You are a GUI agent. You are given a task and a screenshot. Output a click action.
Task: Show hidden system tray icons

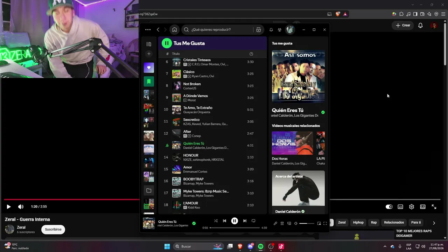coord(385,246)
